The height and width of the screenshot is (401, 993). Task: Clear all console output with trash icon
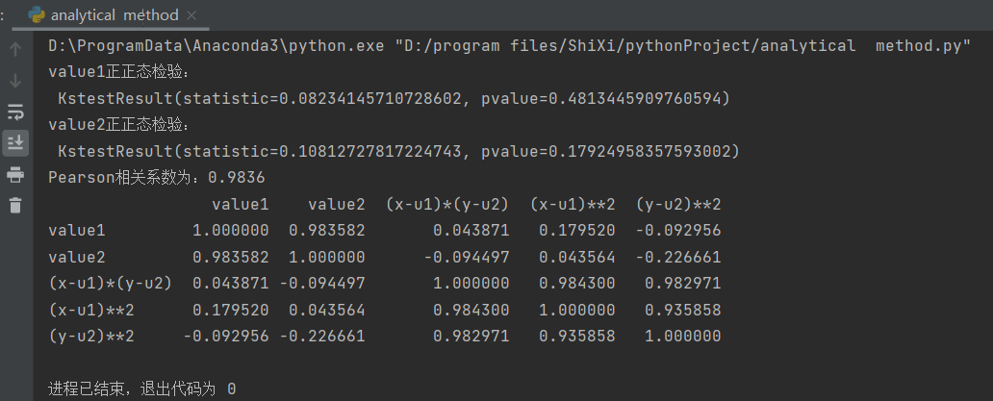[x=15, y=204]
